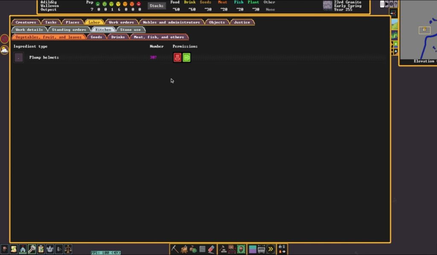Viewport: 437px width, 255px height.
Task: Click the labor hammer icon in bottom bar
Action: (32, 249)
